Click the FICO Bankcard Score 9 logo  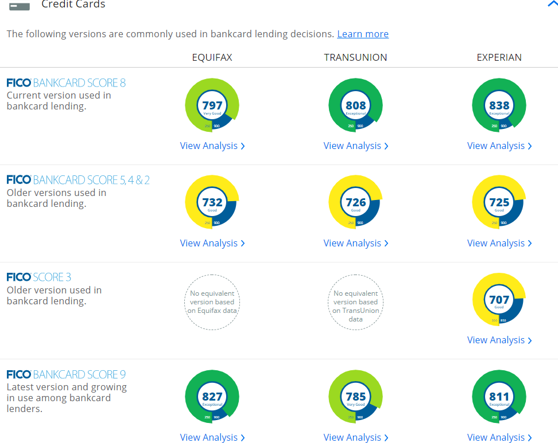(x=65, y=374)
